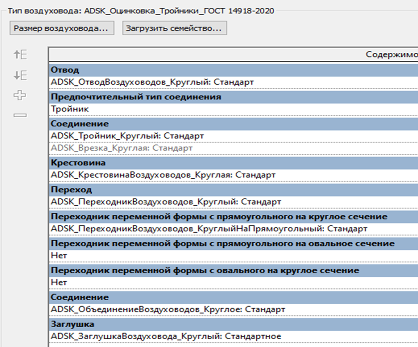Viewport: 418px width, 347px height.
Task: Select the ADSK_ПереходникВоздуховодов_Круглый: Стандарт row
Action: click(233, 202)
